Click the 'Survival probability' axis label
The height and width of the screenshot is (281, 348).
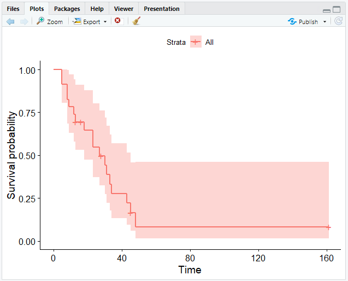[x=11, y=156]
